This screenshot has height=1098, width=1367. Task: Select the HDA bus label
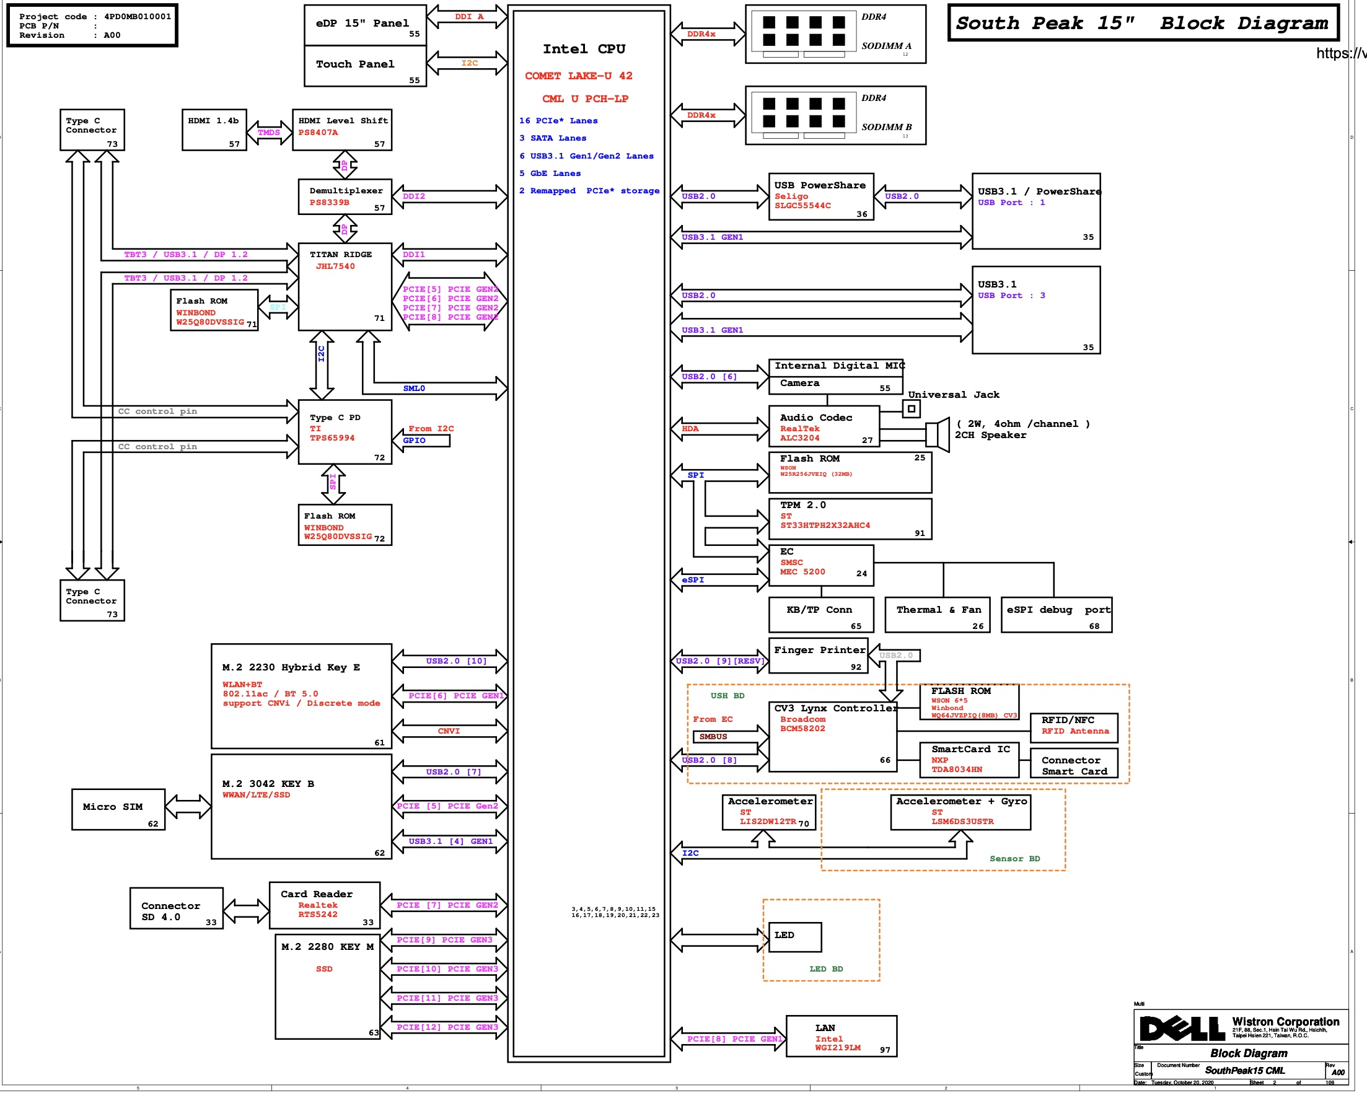[690, 429]
